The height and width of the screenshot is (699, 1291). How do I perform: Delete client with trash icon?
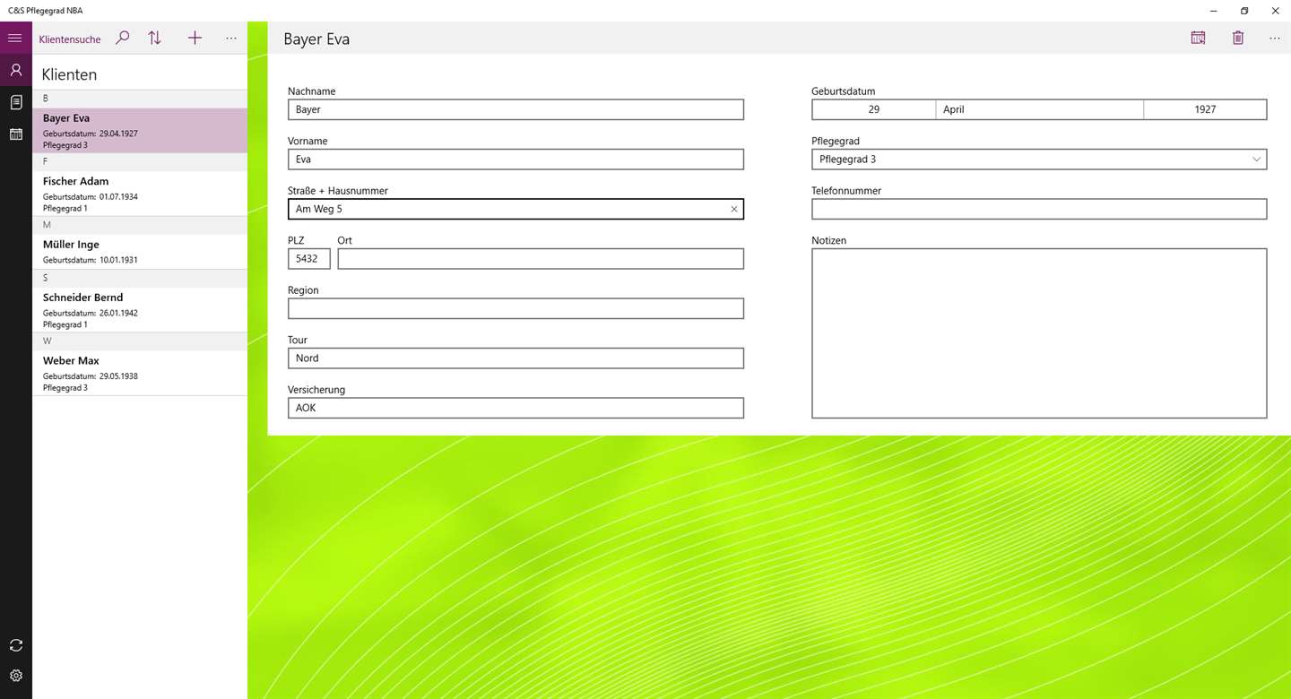click(x=1238, y=38)
